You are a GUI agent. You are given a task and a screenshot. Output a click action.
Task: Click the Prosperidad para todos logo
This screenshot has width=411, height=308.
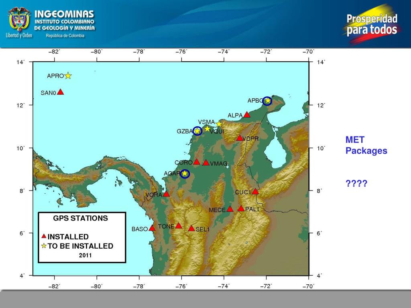tap(372, 24)
